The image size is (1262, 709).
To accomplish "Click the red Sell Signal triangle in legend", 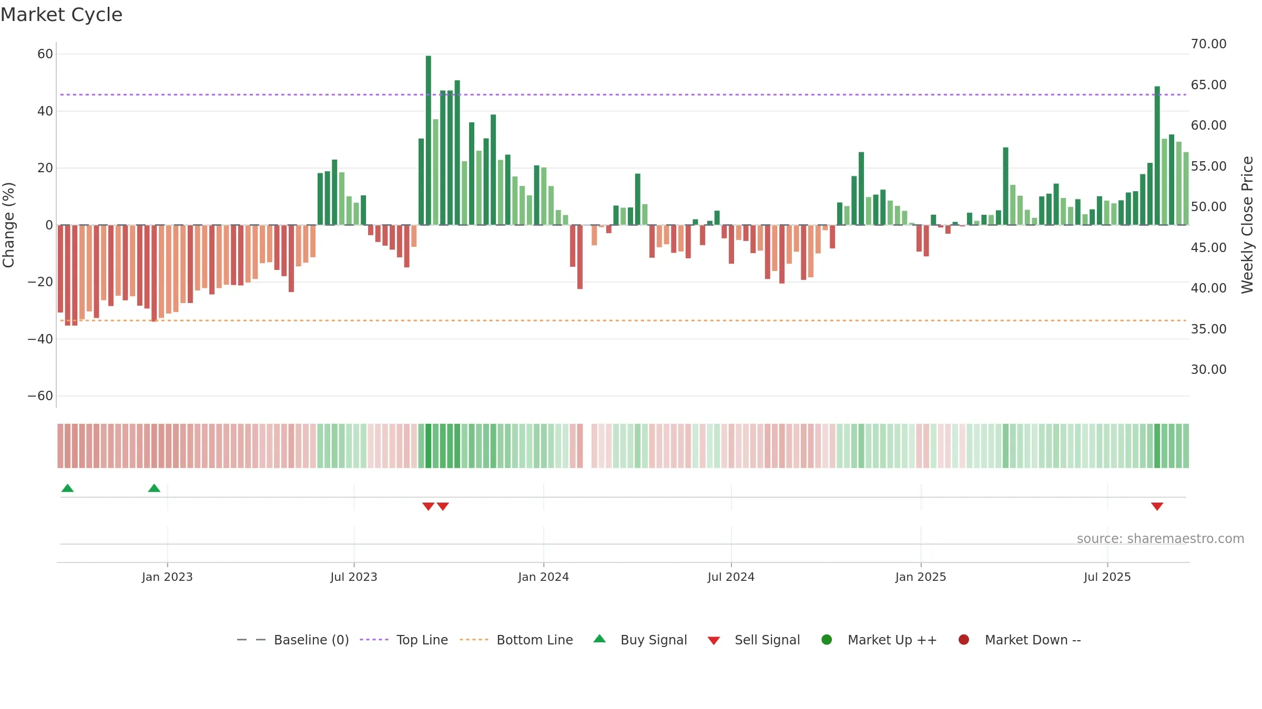I will point(714,641).
